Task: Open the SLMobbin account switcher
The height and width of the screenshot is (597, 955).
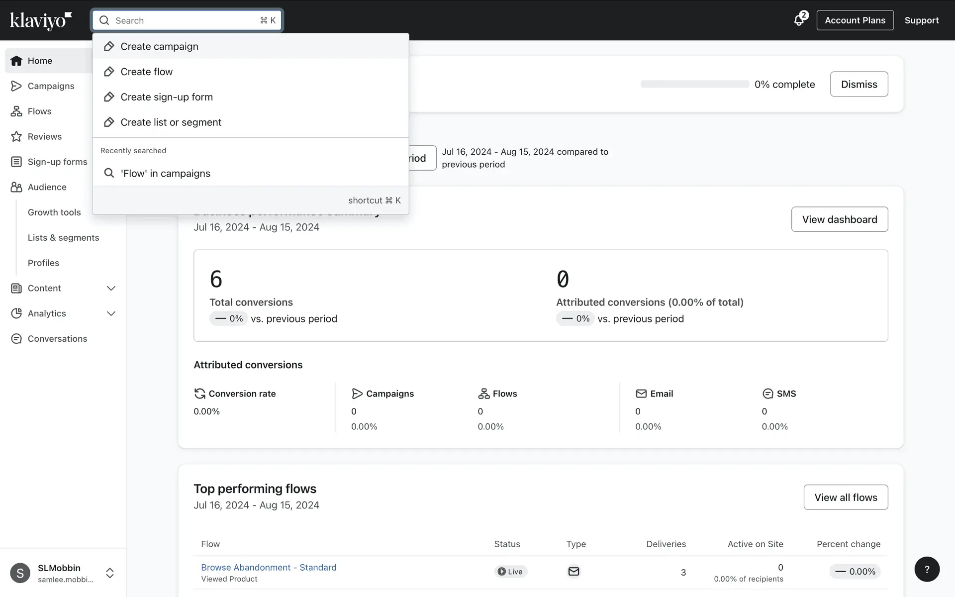Action: pyautogui.click(x=110, y=573)
